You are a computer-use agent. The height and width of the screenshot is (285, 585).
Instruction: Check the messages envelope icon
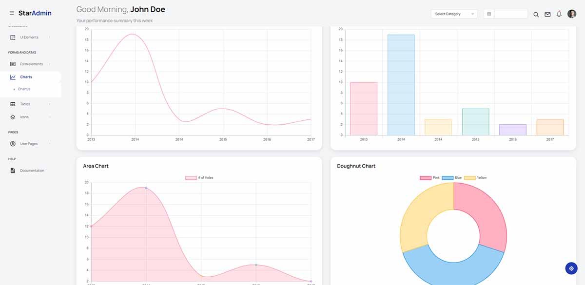(x=547, y=14)
